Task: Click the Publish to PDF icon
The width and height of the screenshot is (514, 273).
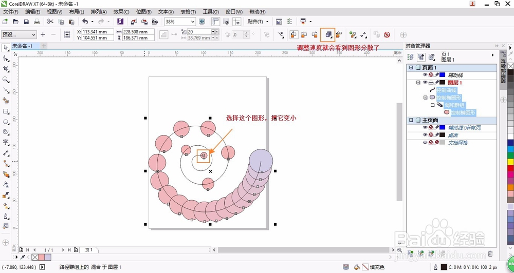Action: click(x=155, y=22)
